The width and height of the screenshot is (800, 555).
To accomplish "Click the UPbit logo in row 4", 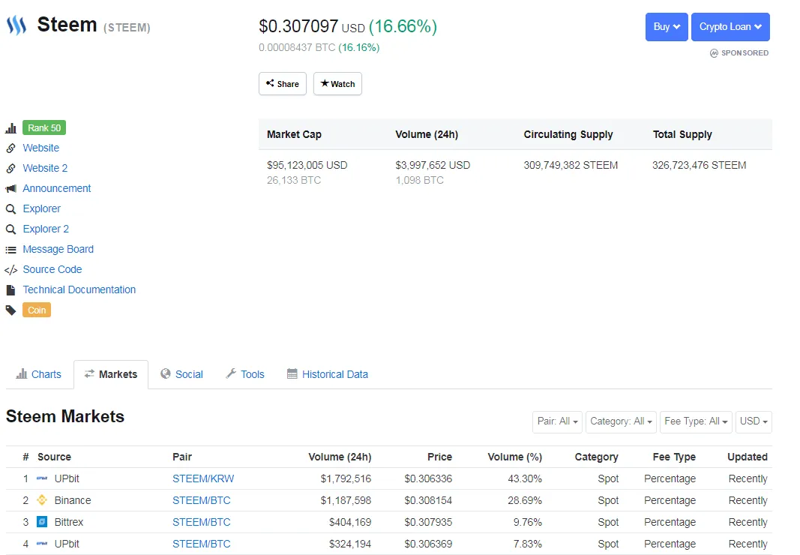I will [42, 544].
